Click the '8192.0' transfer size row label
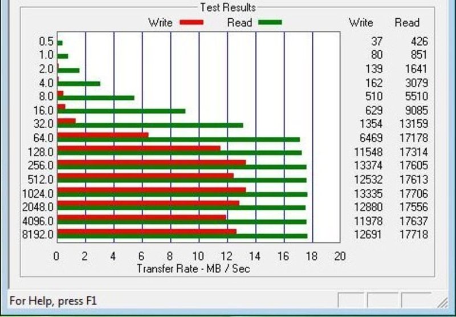The width and height of the screenshot is (456, 317). pyautogui.click(x=38, y=234)
